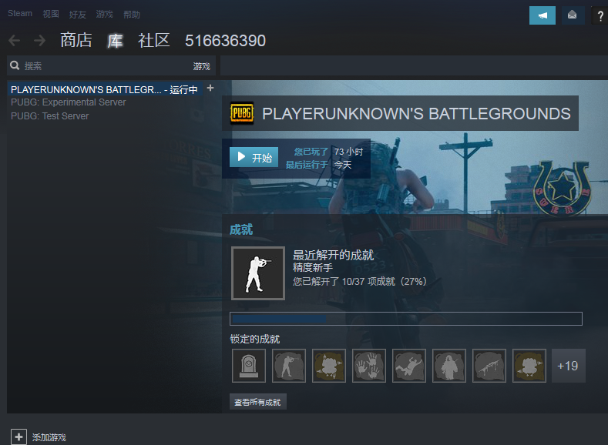Click the 锁定的成就 label
This screenshot has width=608, height=445.
pos(255,340)
